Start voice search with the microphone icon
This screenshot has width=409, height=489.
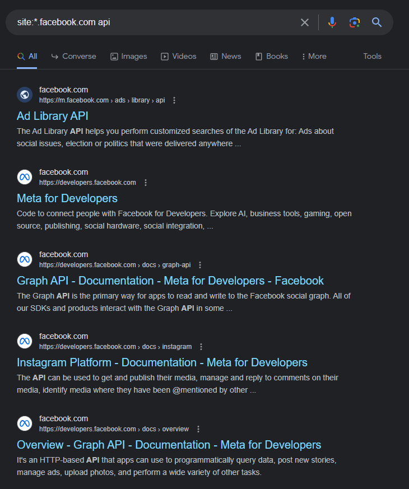pos(332,22)
